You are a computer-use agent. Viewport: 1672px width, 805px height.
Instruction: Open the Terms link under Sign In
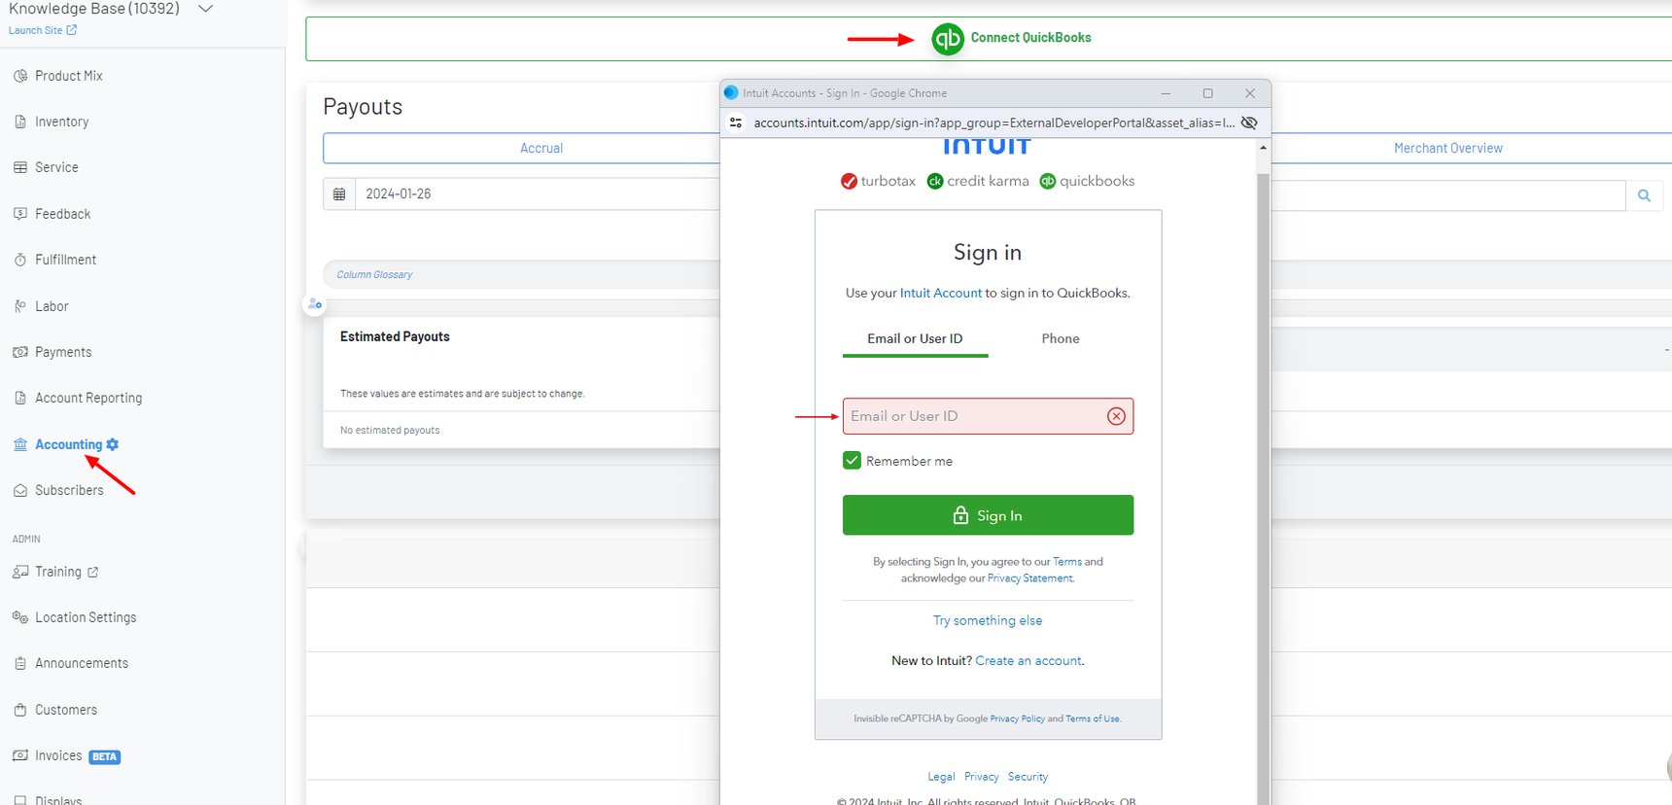pyautogui.click(x=1067, y=562)
